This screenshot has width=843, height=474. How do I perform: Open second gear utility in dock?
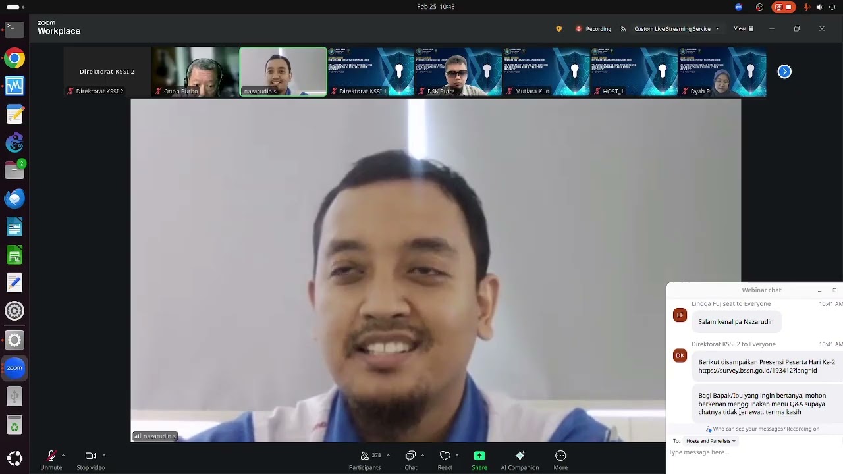coord(14,340)
